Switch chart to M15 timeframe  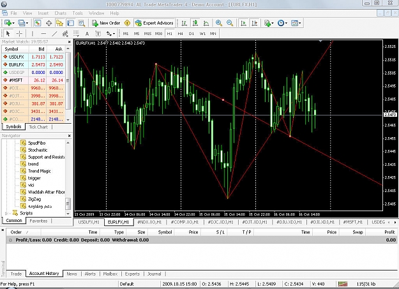(147, 34)
